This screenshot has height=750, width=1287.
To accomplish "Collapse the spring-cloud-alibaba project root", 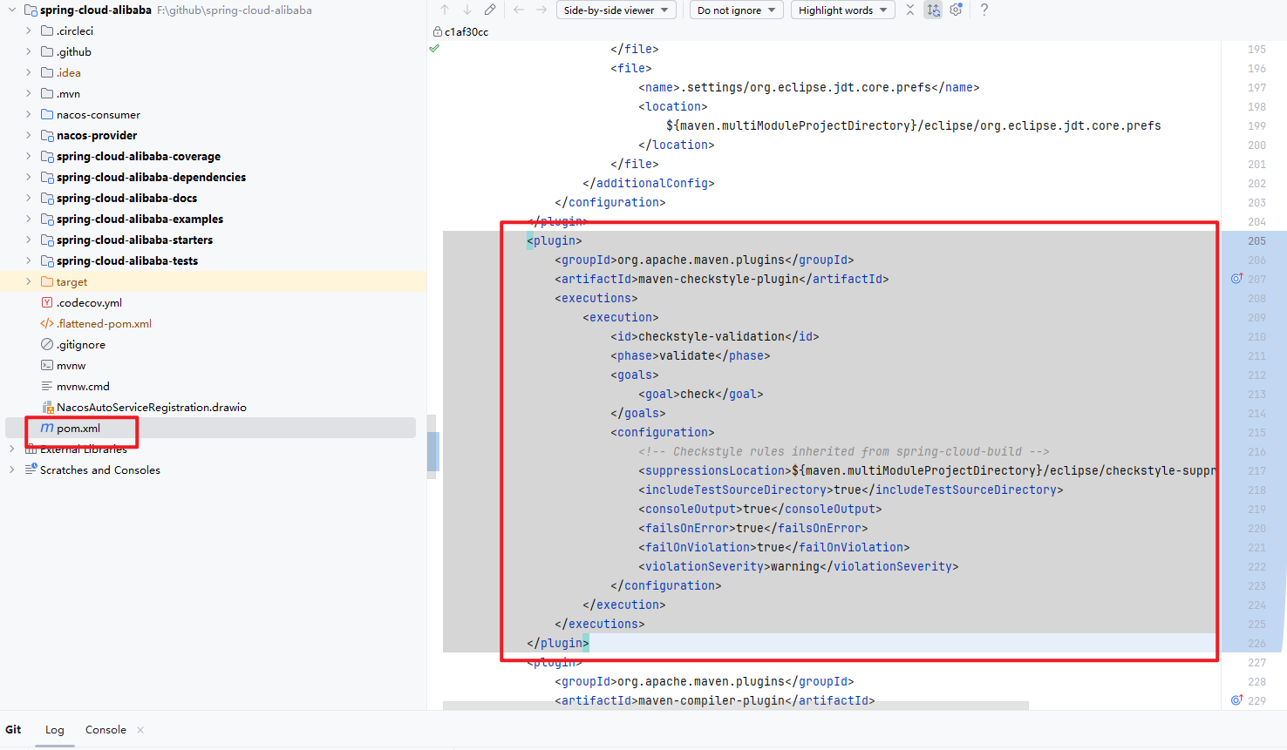I will pos(12,10).
